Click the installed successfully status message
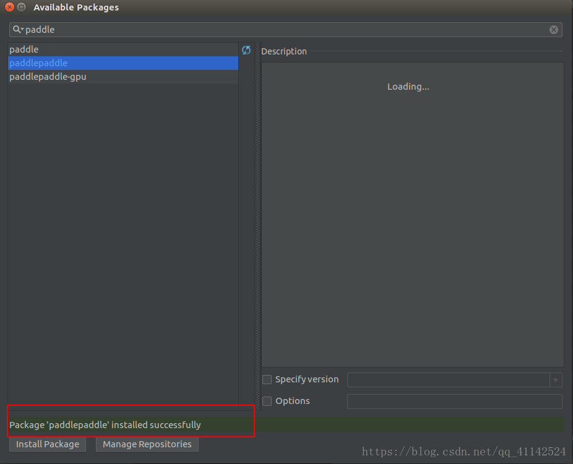Viewport: 573px width, 464px height. click(105, 425)
